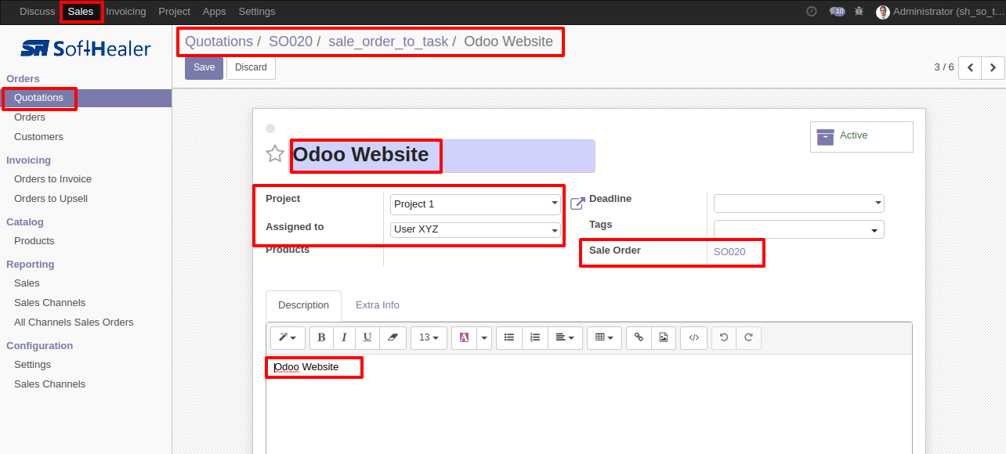Insert an ordered numbered list

[x=535, y=337]
